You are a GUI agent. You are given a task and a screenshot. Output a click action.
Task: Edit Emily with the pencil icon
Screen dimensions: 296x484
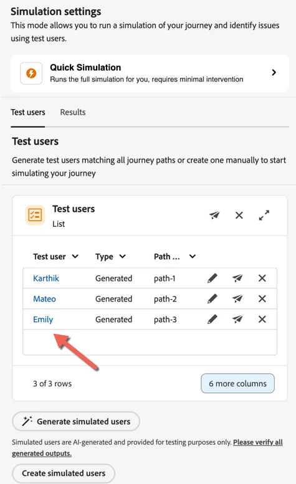[212, 319]
